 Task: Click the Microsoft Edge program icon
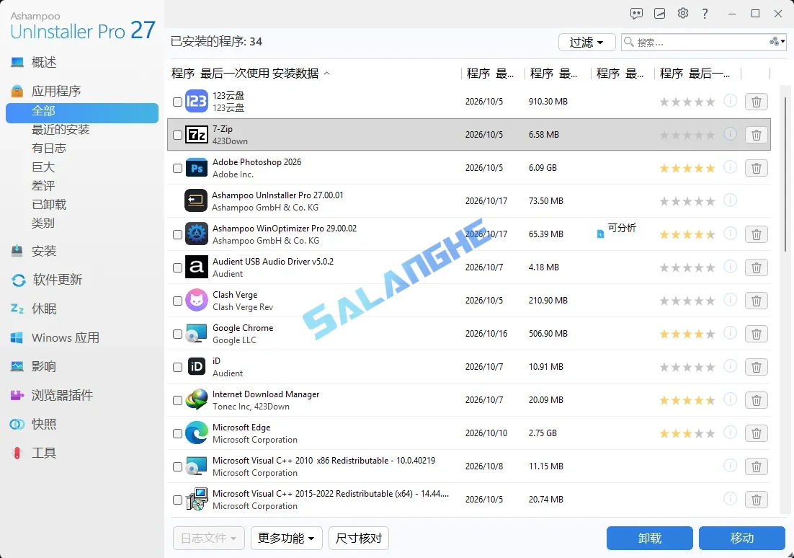coord(197,433)
